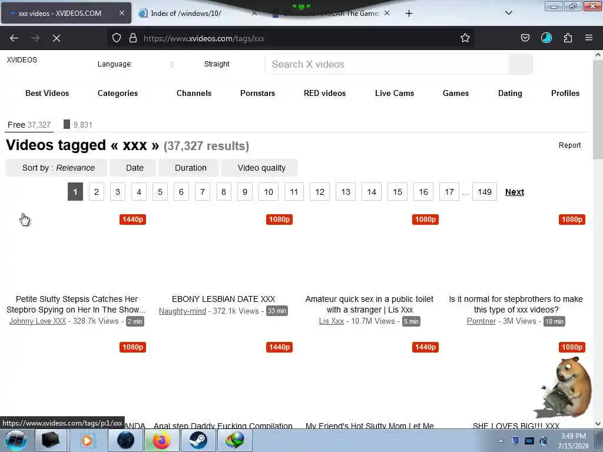Go to results page 17
Screen dimensions: 603x452
449,192
